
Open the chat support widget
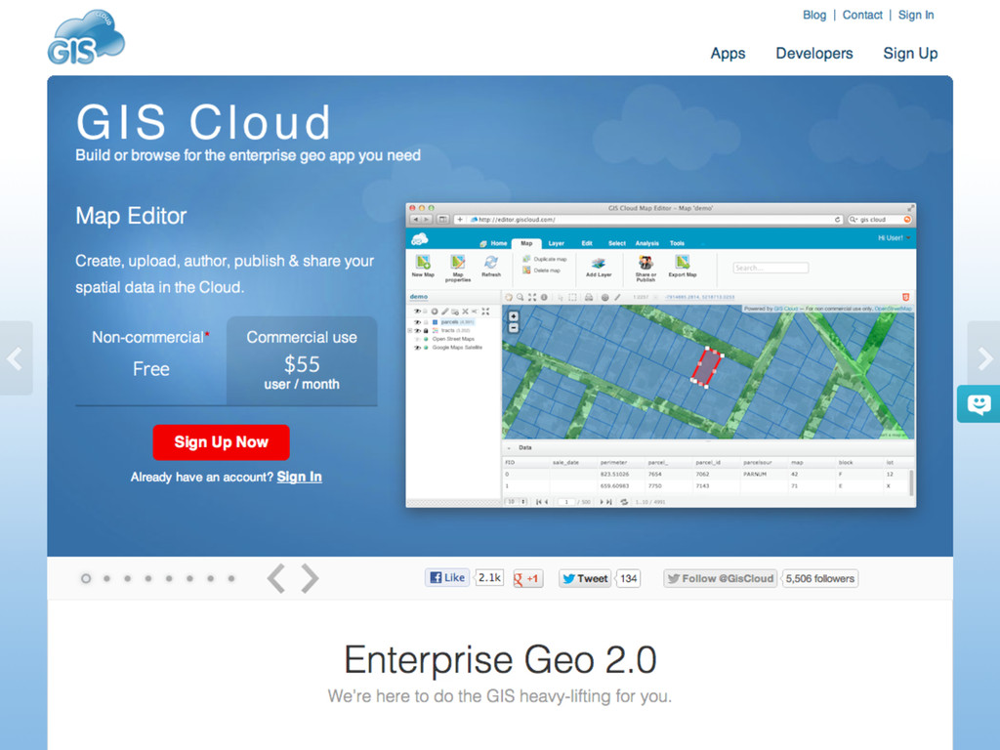pyautogui.click(x=979, y=403)
